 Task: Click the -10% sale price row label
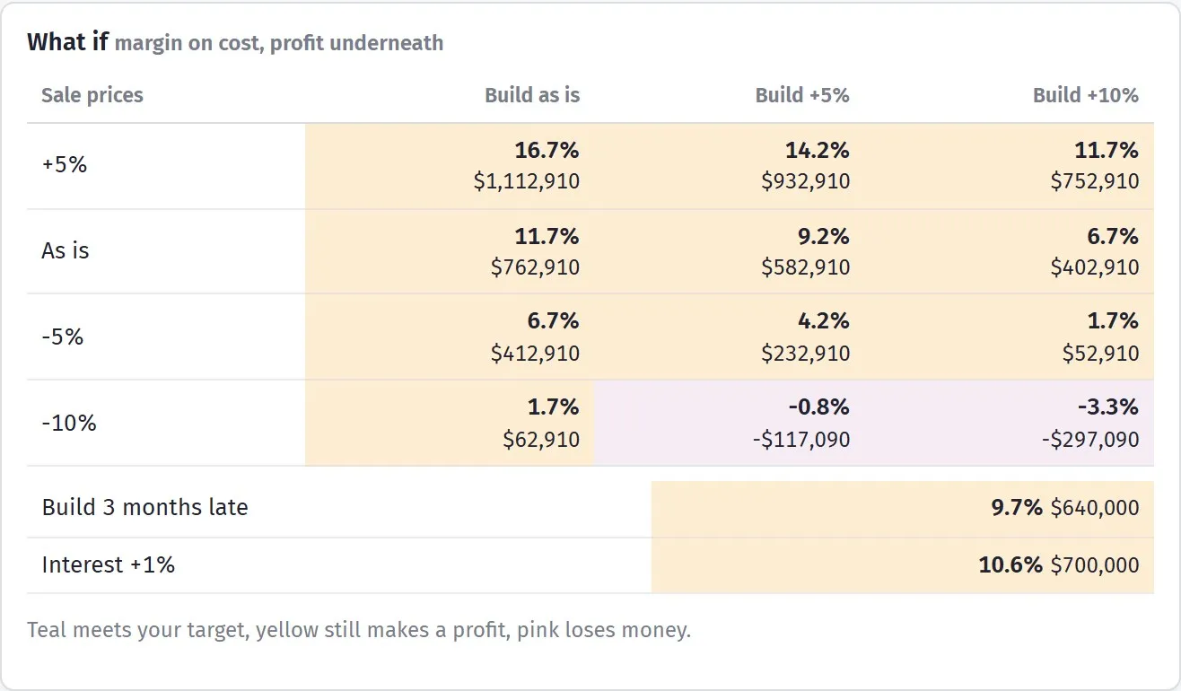69,423
